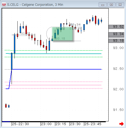Viewport: 126px width, 128px height.
Task: Maximize the S.CELG chart window
Action: [111, 5]
